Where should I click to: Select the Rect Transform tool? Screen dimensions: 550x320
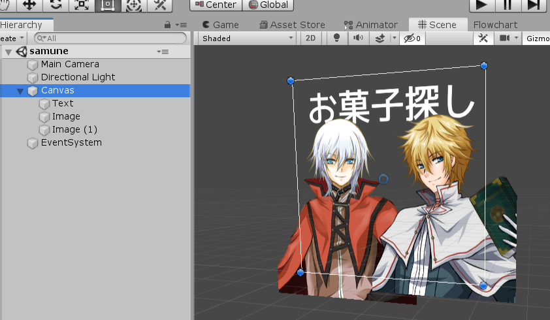click(108, 5)
